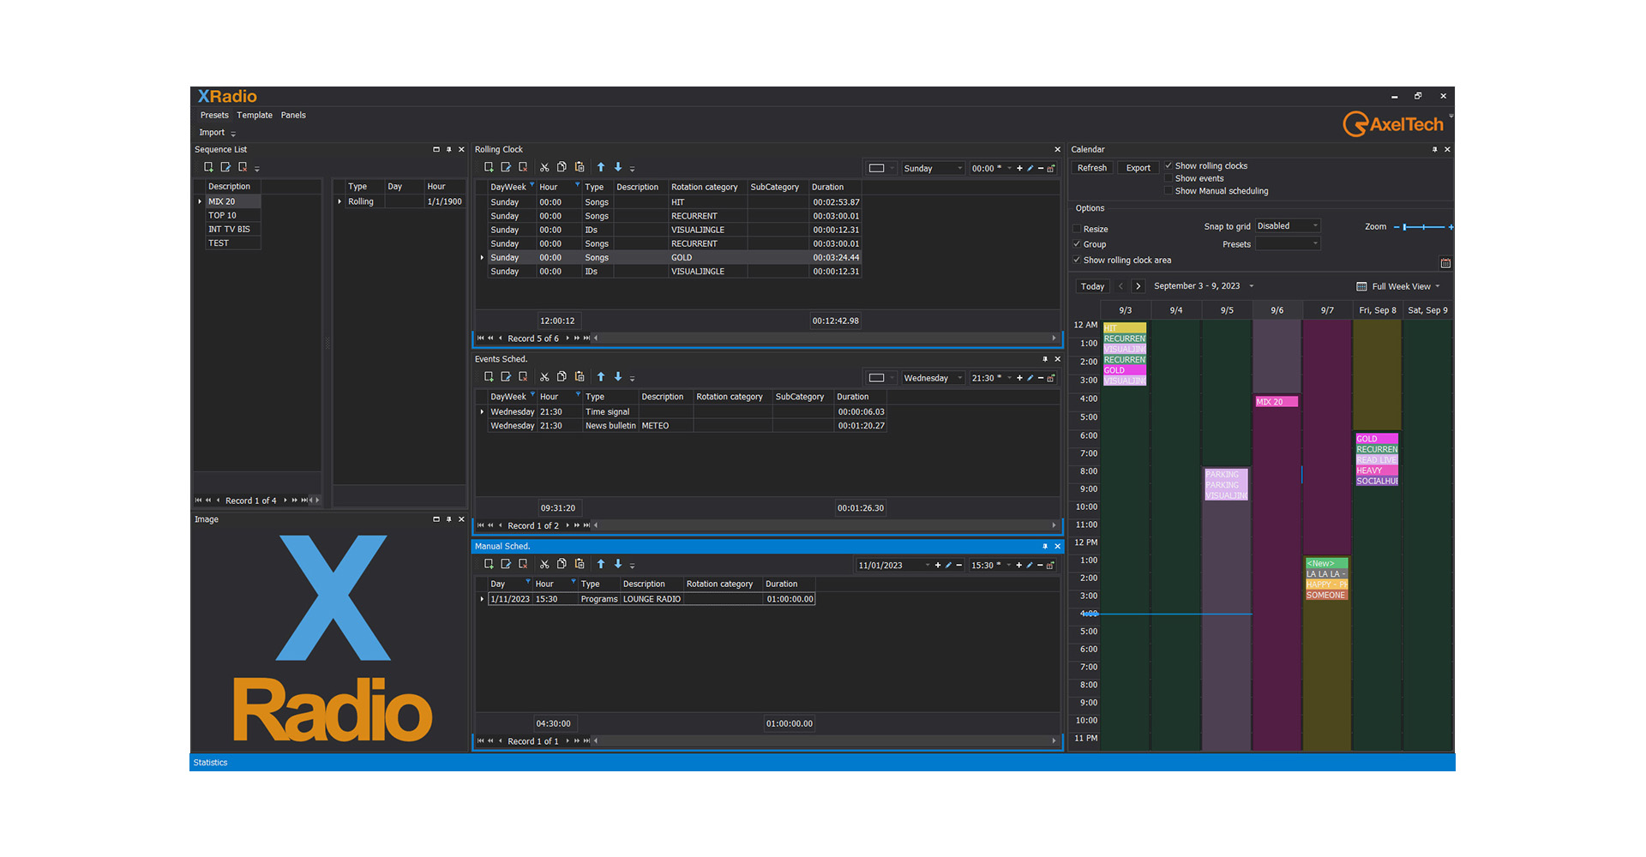Screen dimensions: 1646x857
Task: Add new record in Sequence List toolbar
Action: click(x=208, y=167)
